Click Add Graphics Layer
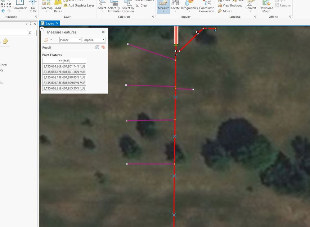 [79, 6]
